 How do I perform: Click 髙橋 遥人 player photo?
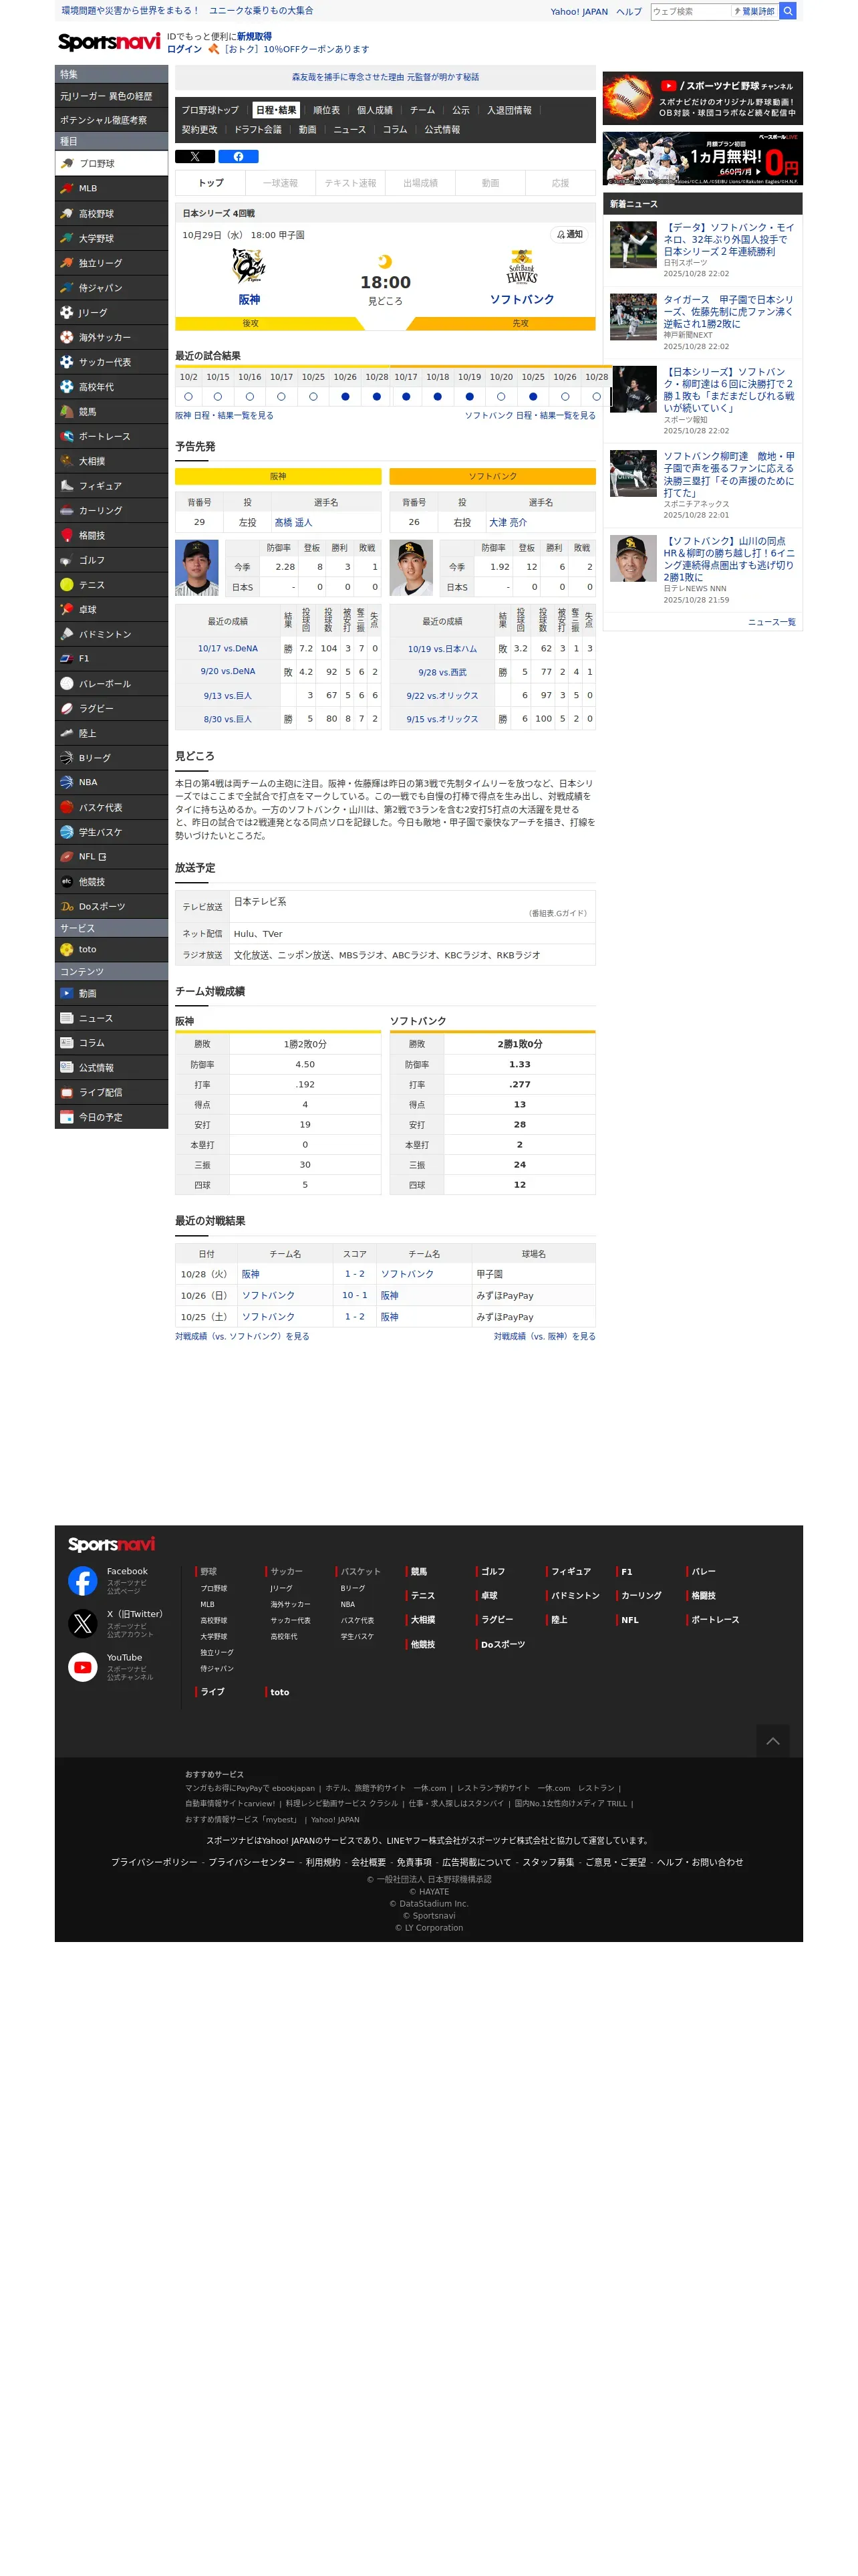[x=196, y=568]
